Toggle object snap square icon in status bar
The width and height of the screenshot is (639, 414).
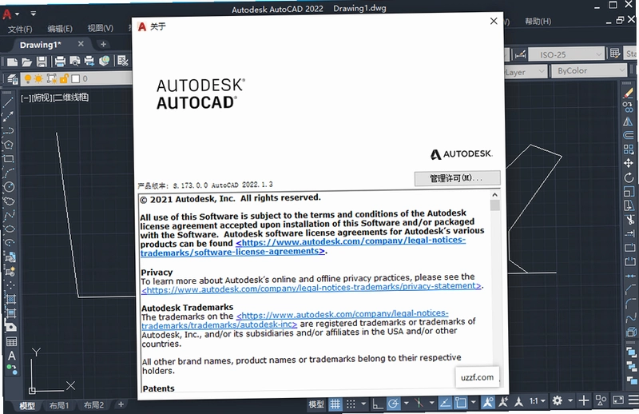(x=461, y=403)
